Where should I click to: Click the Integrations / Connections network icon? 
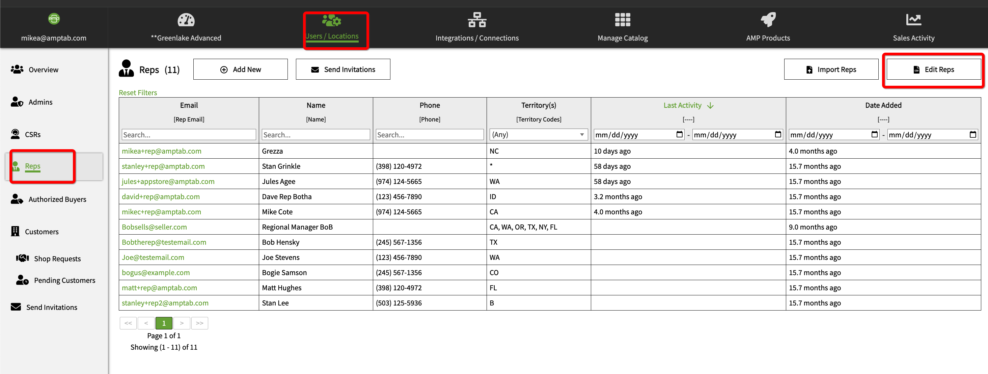tap(477, 20)
